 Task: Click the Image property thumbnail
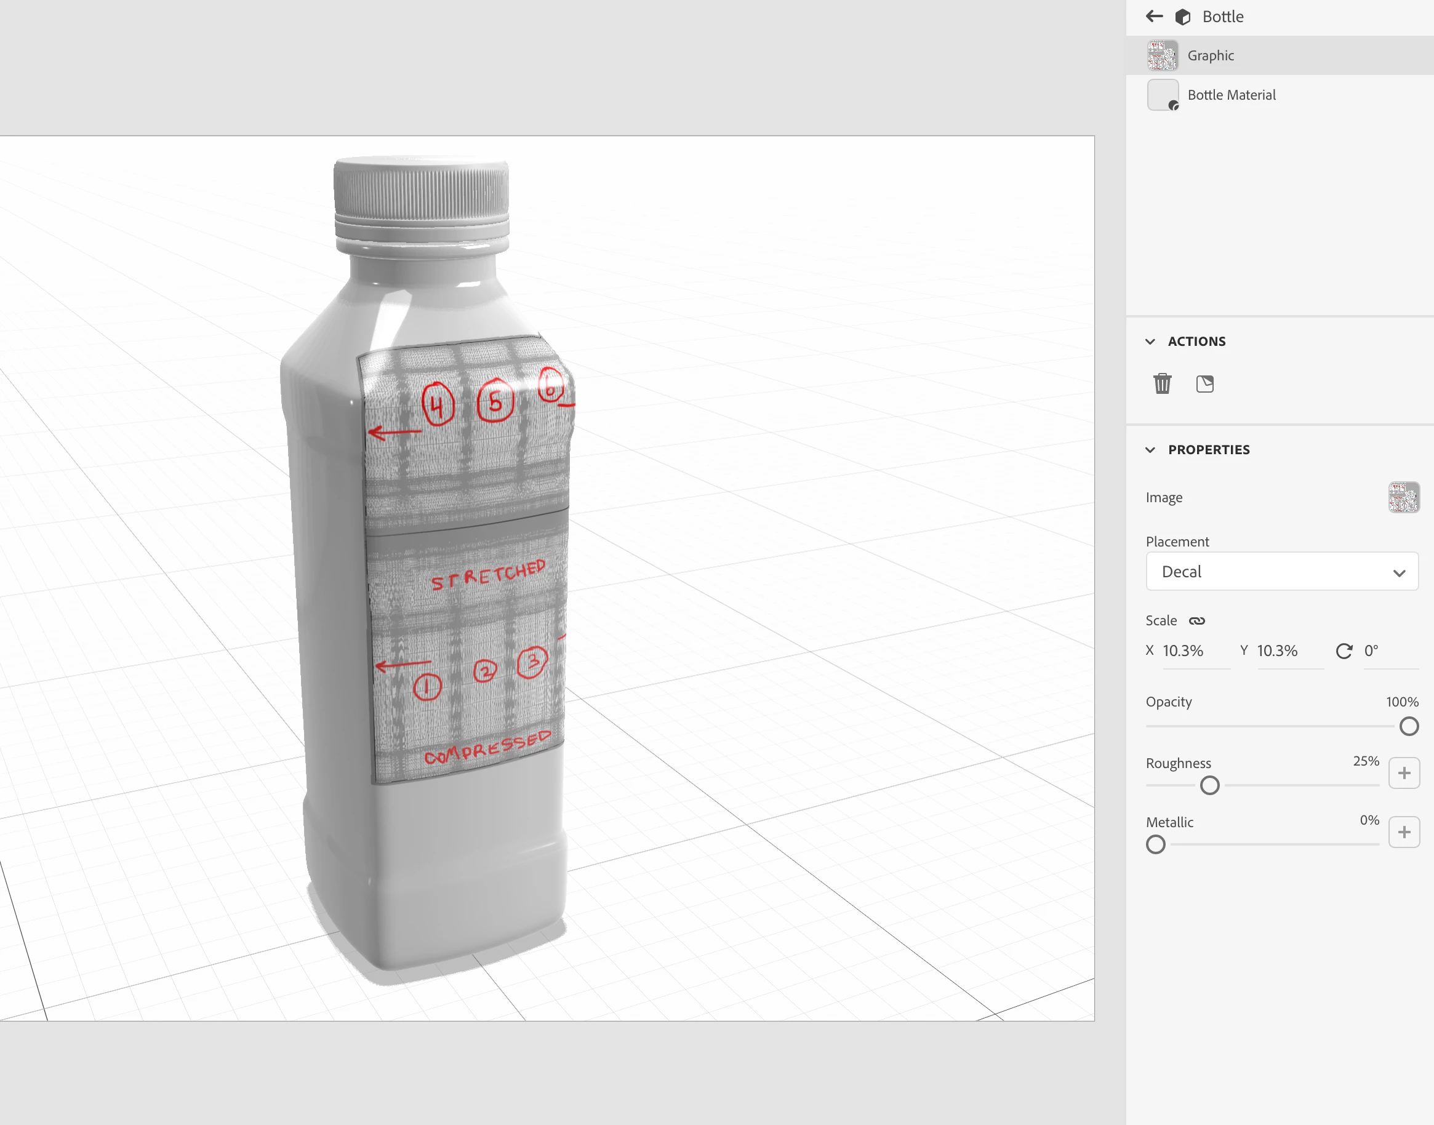point(1404,497)
